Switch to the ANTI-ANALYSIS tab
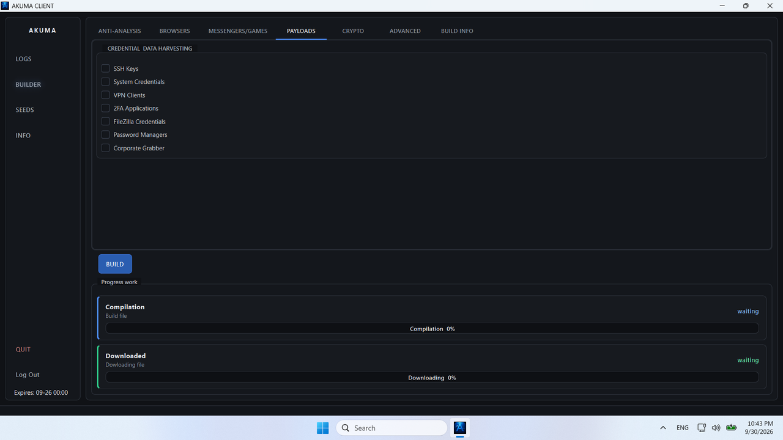Viewport: 783px width, 440px height. (120, 31)
